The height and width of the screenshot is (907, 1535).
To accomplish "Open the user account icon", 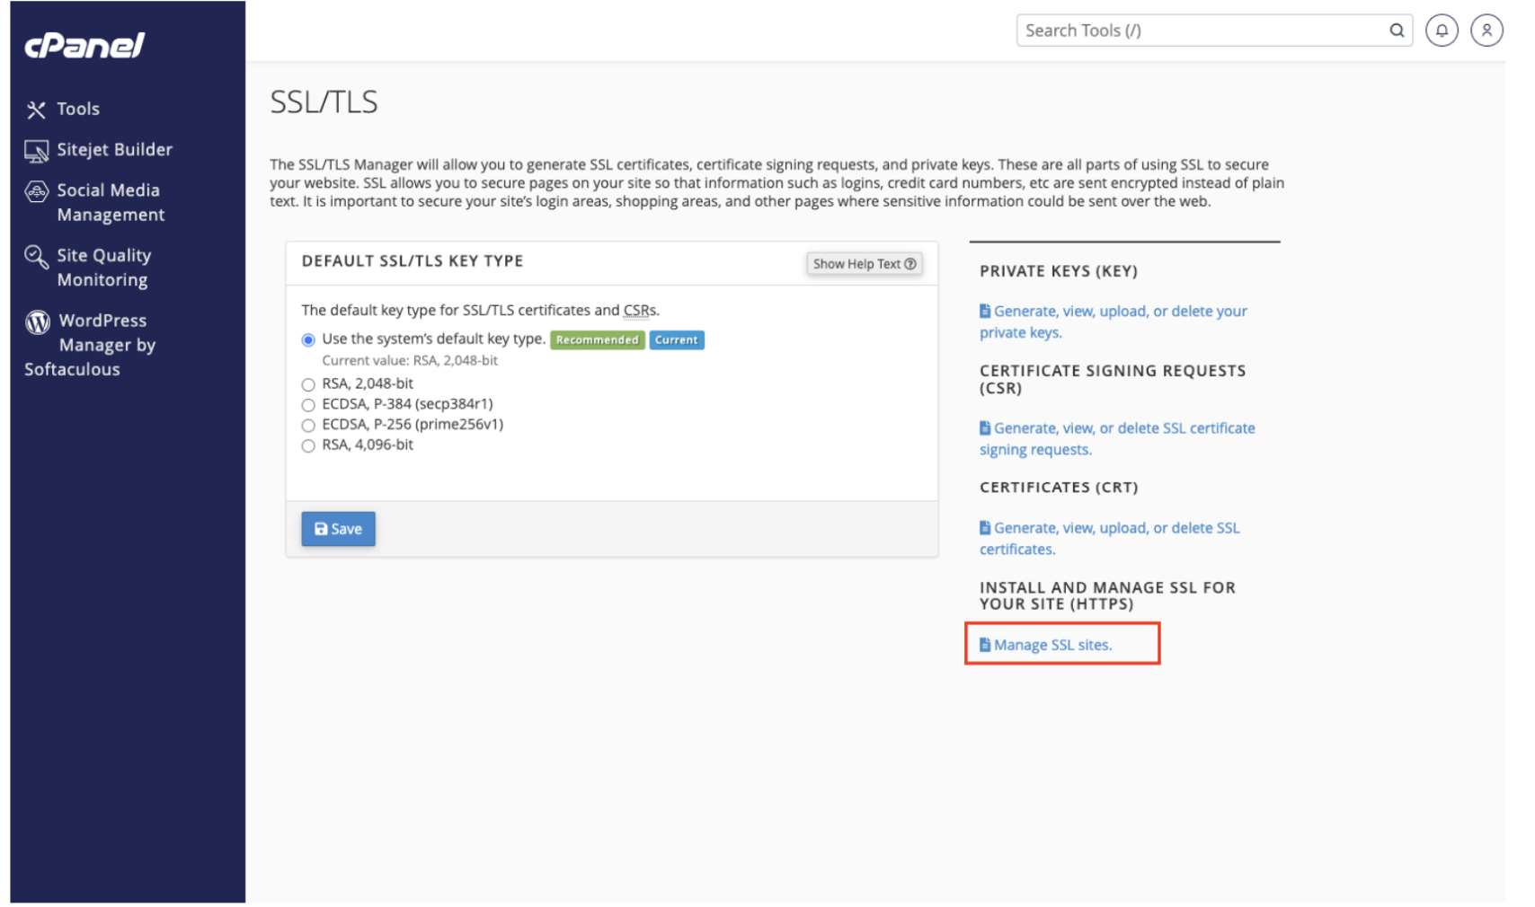I will [1486, 31].
